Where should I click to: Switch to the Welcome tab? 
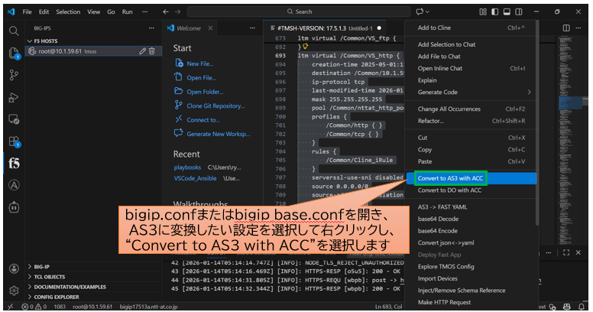189,28
